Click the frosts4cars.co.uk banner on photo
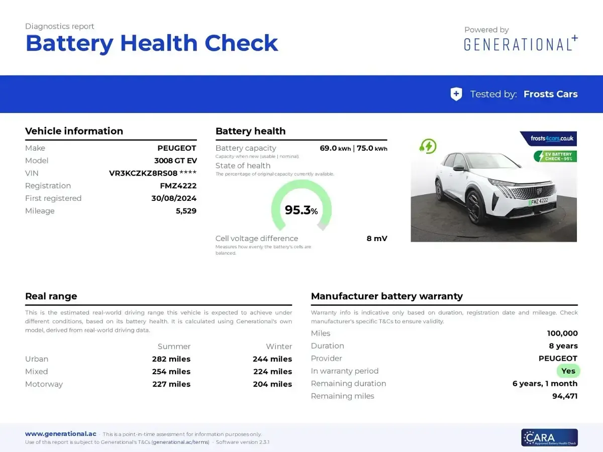This screenshot has height=452, width=603. (x=548, y=139)
